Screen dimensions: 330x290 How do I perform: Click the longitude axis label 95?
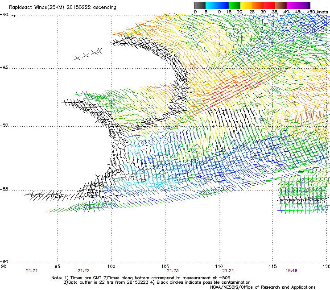point(57,266)
